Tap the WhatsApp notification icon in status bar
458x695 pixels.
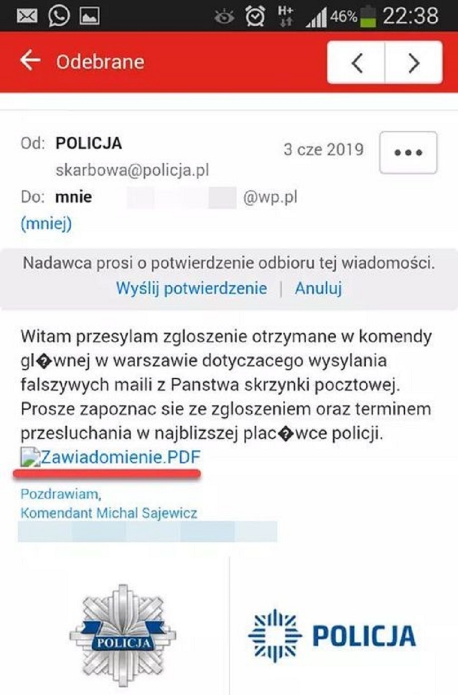58,16
